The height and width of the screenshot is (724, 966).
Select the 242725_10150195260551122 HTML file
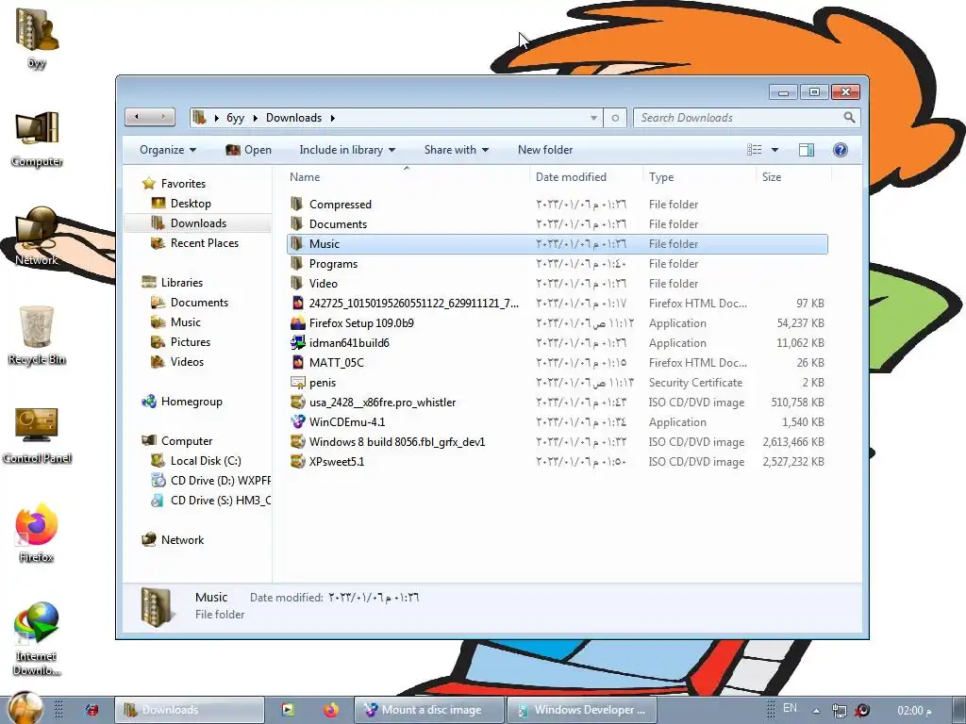pyautogui.click(x=558, y=303)
